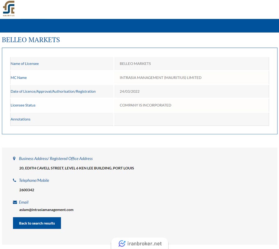Open aslam@intrasiamanagement.com email address

46,210
